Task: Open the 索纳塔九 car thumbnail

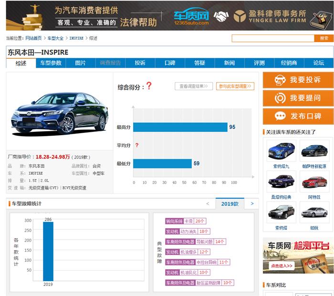Action: click(x=282, y=151)
